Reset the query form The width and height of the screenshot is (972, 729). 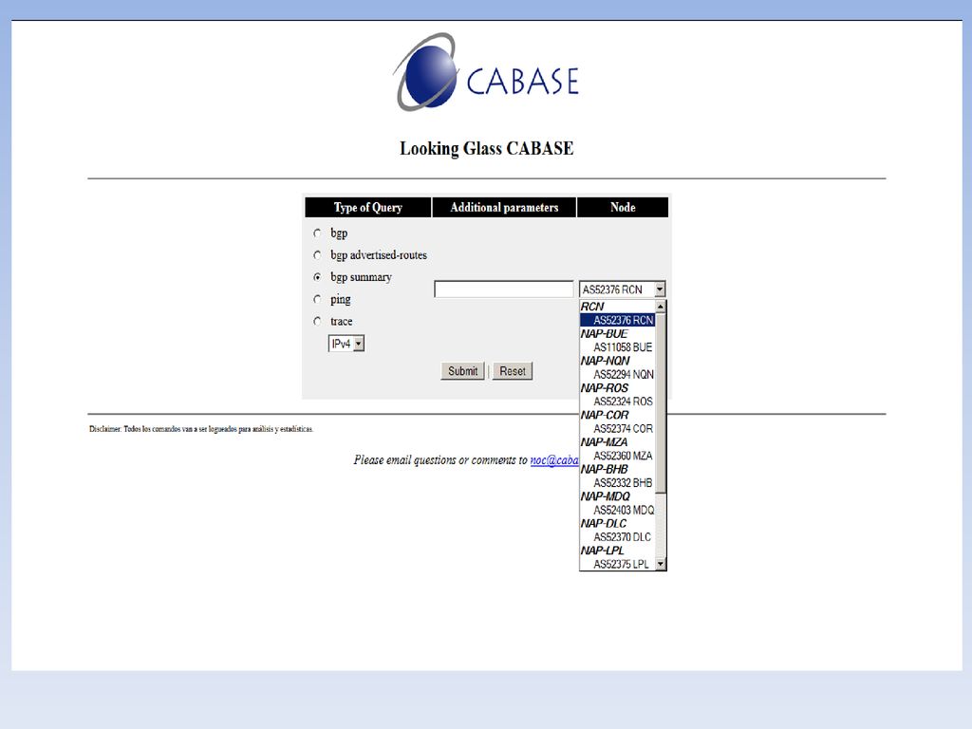pos(513,371)
